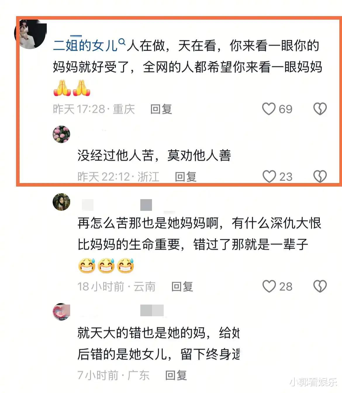The image size is (342, 393).
Task: Dislike the Yunnan comment via broken heart
Action: 320,286
